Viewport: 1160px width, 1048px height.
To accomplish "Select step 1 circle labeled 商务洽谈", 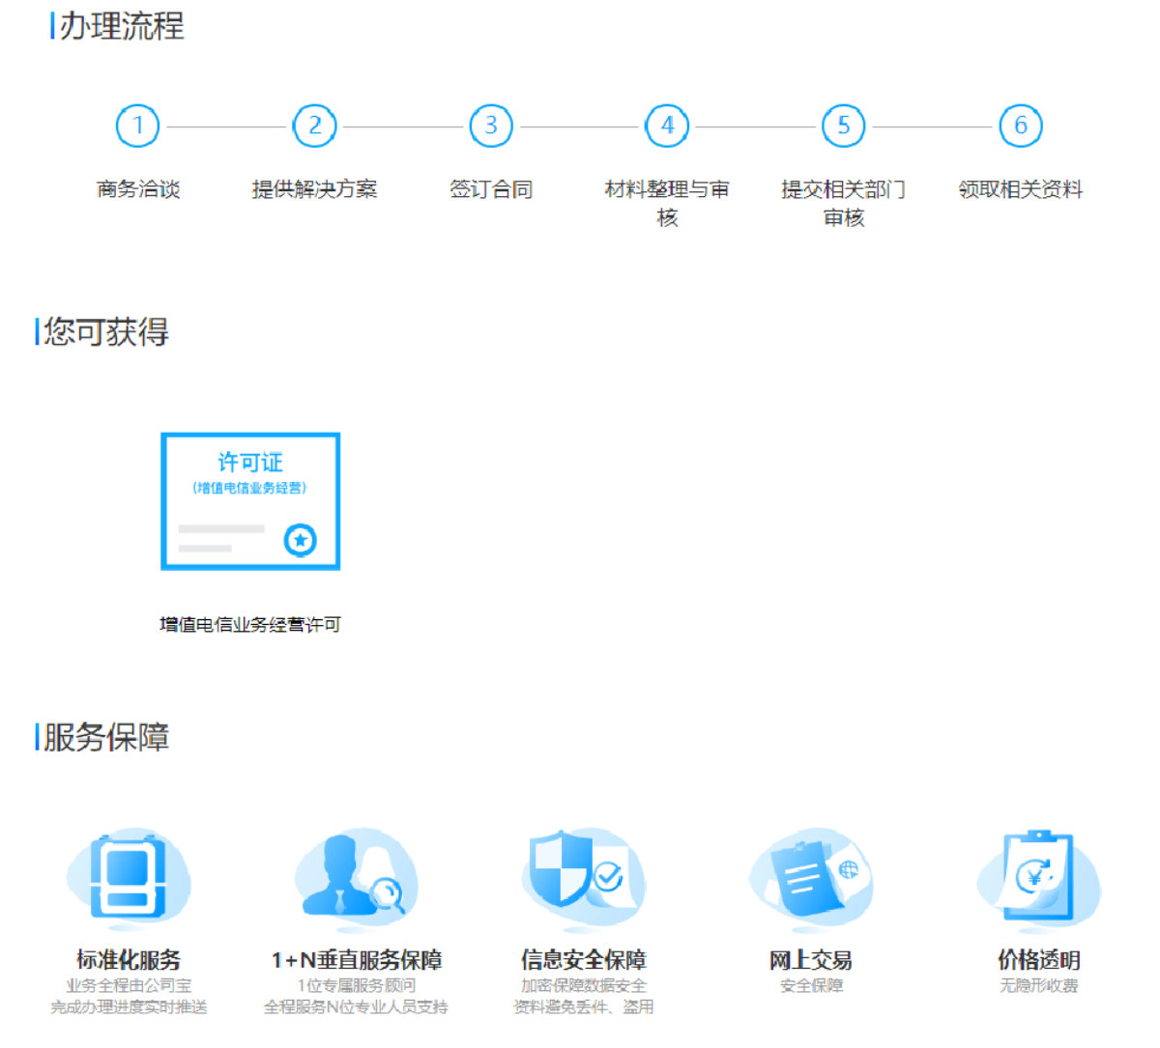I will 138,125.
